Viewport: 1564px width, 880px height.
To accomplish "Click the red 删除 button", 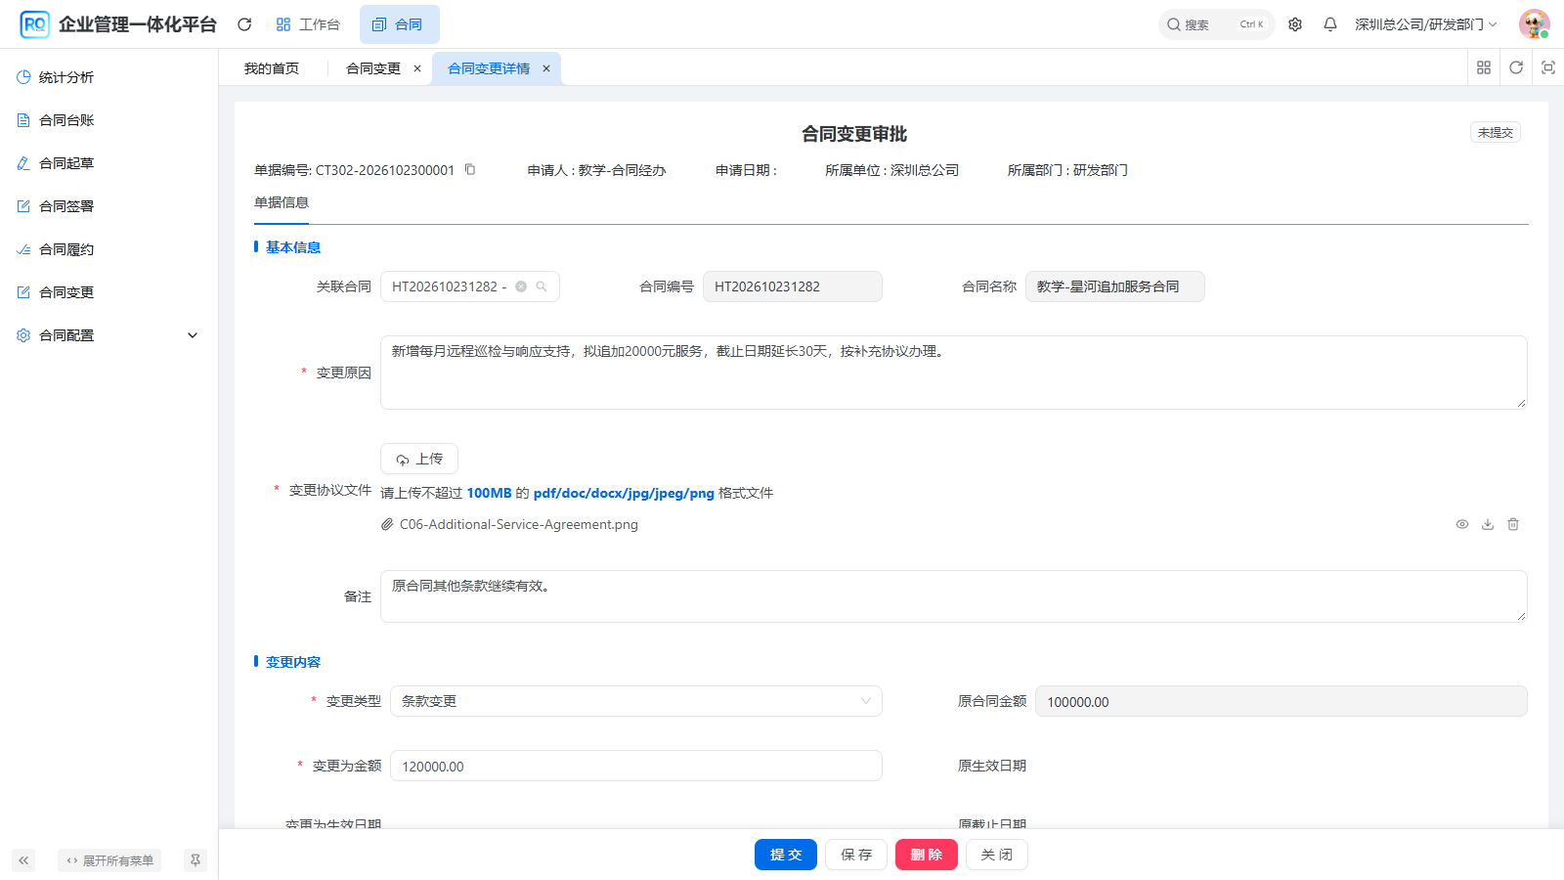I will 927,855.
